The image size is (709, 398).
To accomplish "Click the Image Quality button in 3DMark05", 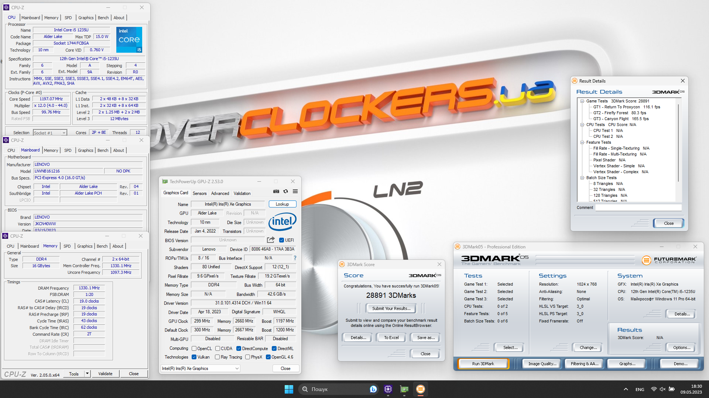I will [542, 364].
